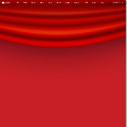Open the search magnifier icon in header
The width and height of the screenshot is (127, 127).
click(x=122, y=3)
